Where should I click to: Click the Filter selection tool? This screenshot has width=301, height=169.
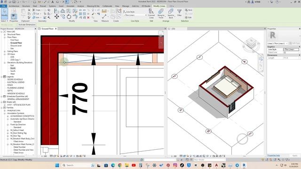(x=179, y=13)
